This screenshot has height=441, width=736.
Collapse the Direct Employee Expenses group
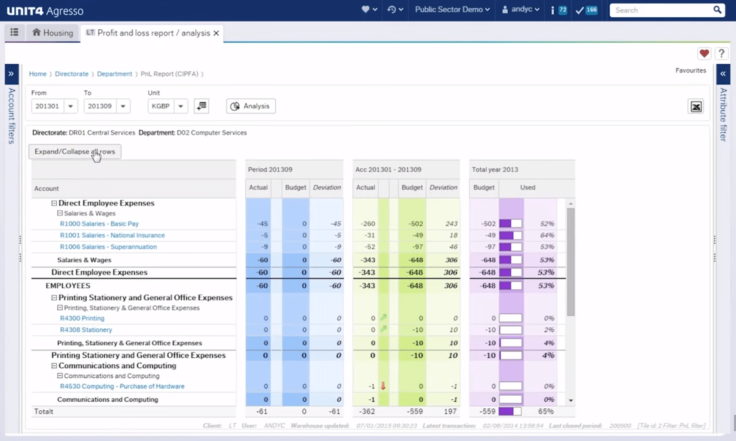[x=54, y=203]
